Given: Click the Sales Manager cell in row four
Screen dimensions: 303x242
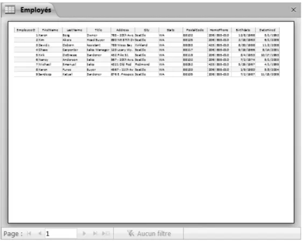Looking at the screenshot, I should coord(98,50).
